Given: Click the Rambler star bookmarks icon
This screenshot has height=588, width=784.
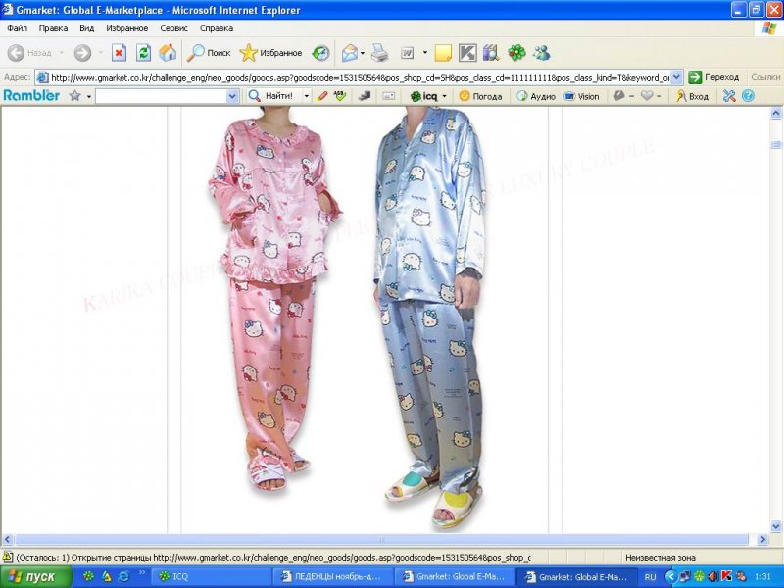Looking at the screenshot, I should pyautogui.click(x=75, y=95).
